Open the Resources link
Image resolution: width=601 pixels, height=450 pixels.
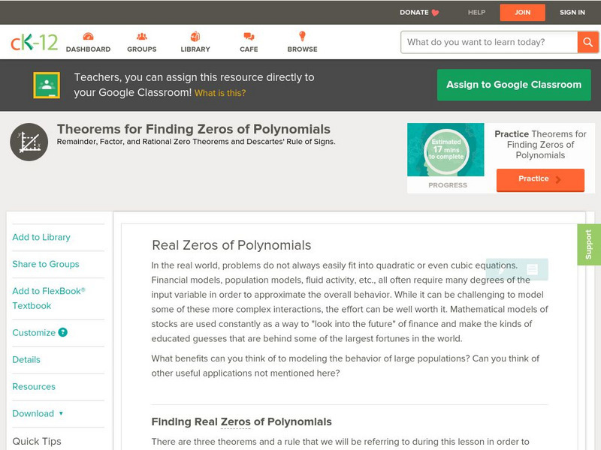click(34, 386)
